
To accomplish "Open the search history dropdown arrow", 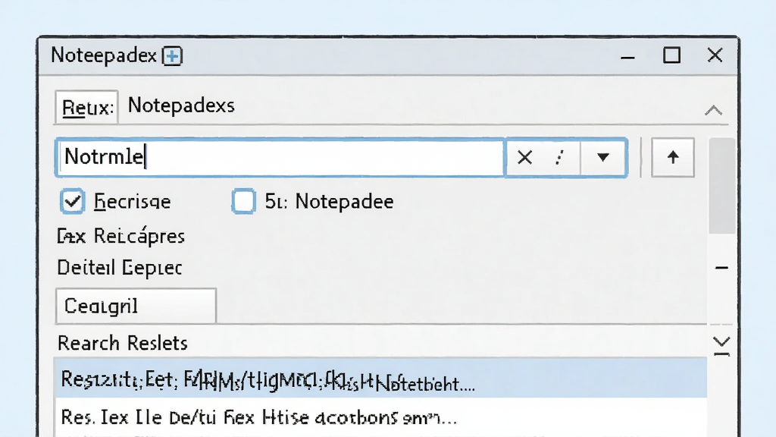I will pos(602,158).
